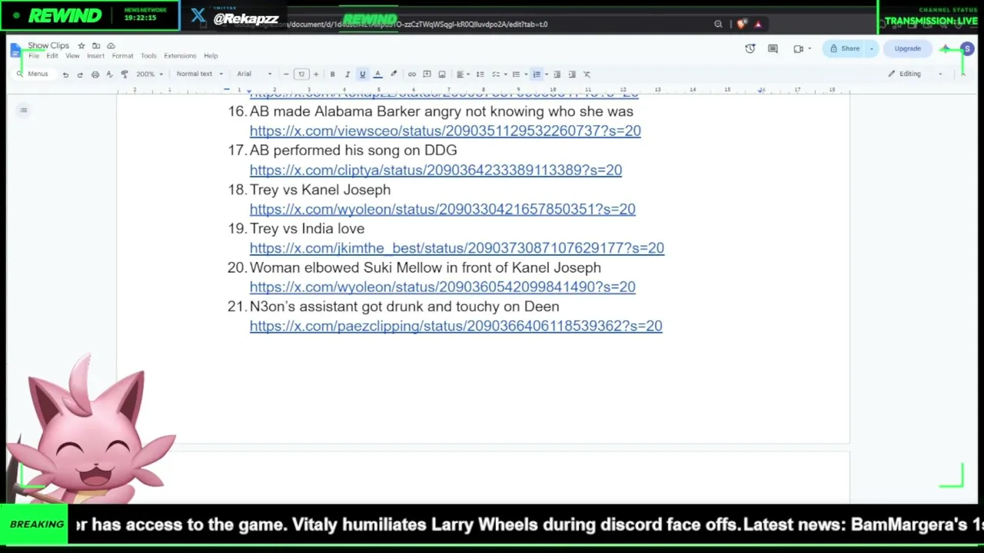Click the Share button
The image size is (984, 553).
[x=844, y=48]
